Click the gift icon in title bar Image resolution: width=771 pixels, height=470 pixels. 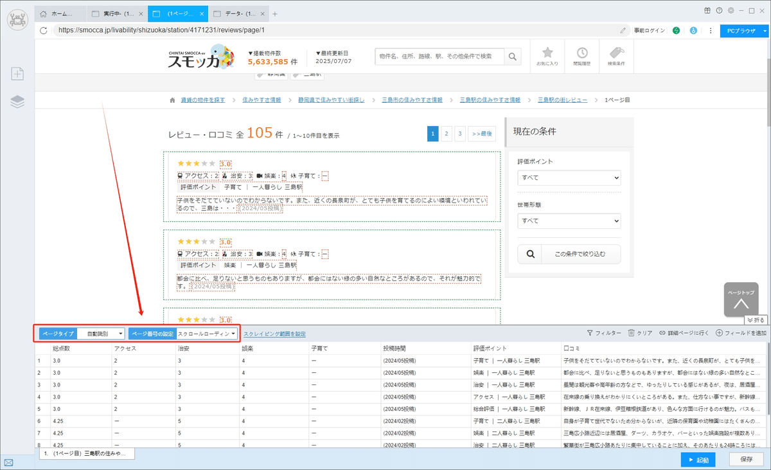coord(707,10)
